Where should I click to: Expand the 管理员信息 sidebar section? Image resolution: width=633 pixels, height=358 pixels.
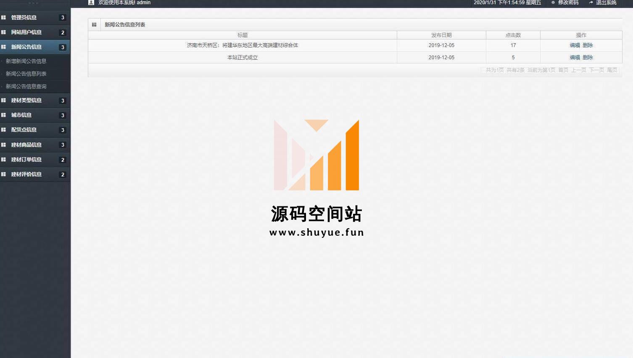click(x=35, y=18)
